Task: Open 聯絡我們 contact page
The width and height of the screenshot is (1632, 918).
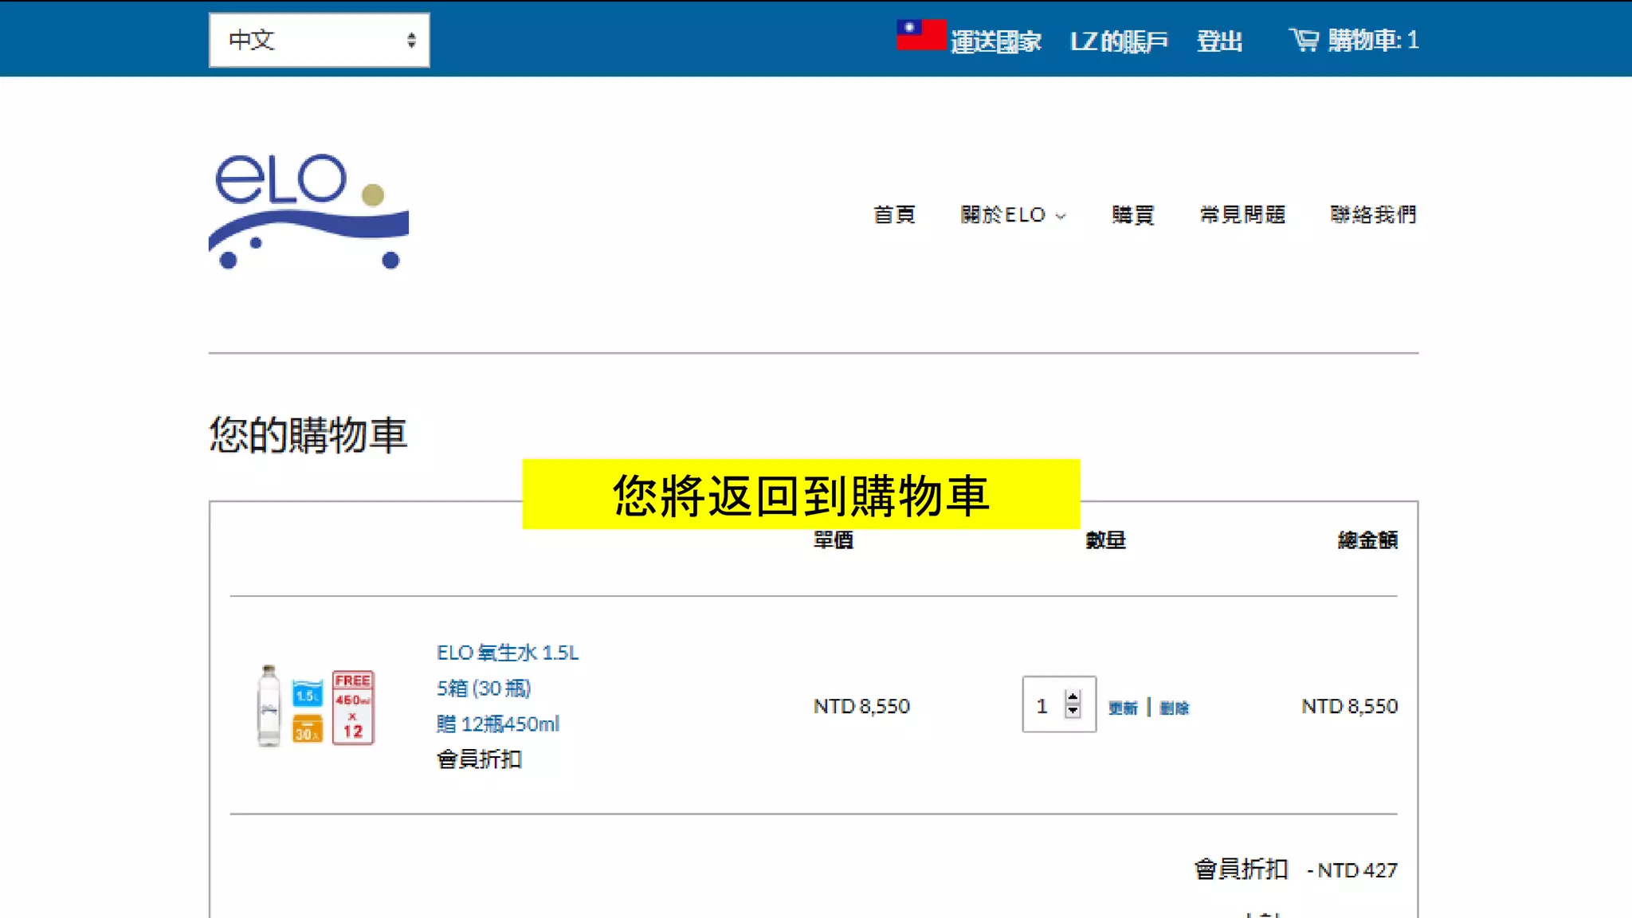Action: point(1373,214)
